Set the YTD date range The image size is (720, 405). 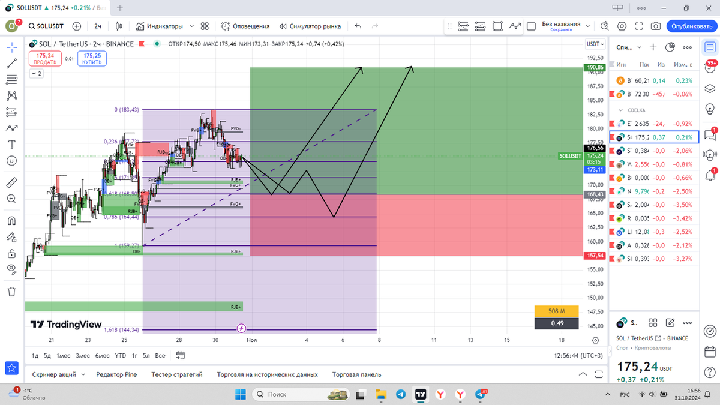coord(121,355)
